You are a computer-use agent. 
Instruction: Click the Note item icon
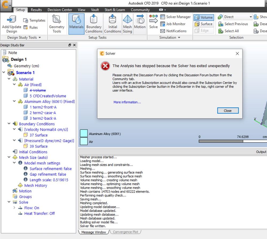pos(5,52)
